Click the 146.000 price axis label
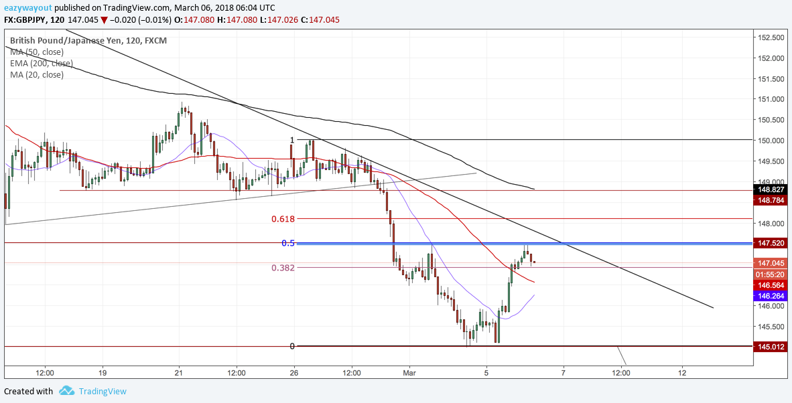 coord(771,306)
